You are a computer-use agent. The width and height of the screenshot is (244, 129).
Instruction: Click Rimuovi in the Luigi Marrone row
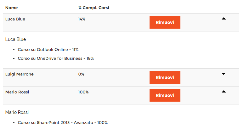point(165,77)
